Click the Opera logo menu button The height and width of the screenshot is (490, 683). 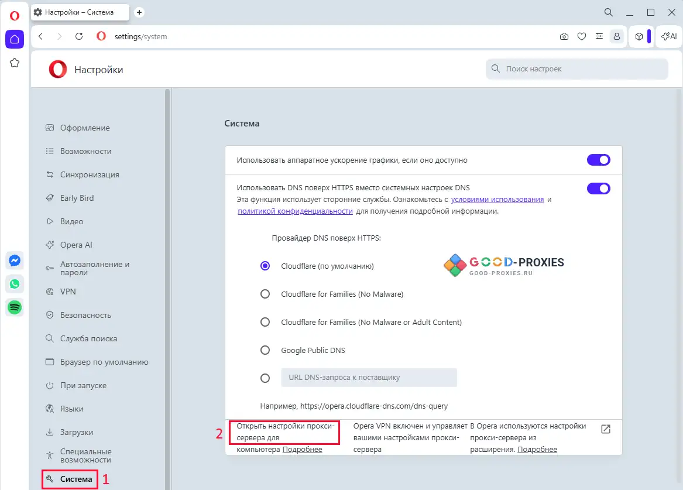(x=15, y=16)
